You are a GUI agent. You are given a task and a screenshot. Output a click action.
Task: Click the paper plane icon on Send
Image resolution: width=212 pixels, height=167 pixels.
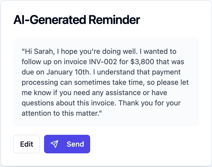tap(54, 144)
